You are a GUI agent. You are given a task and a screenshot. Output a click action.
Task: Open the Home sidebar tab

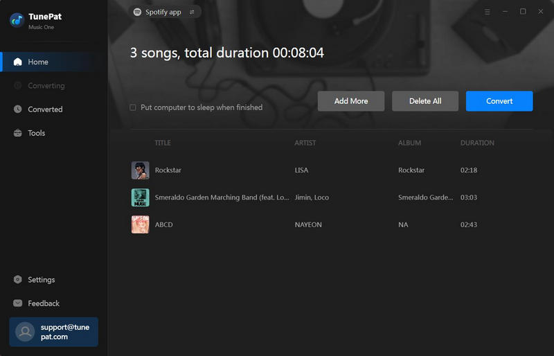click(x=38, y=62)
